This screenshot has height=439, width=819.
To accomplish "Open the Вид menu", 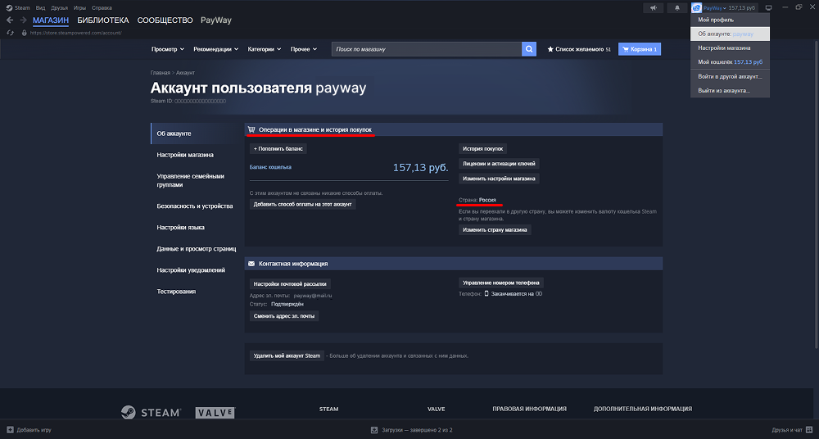I will point(40,8).
